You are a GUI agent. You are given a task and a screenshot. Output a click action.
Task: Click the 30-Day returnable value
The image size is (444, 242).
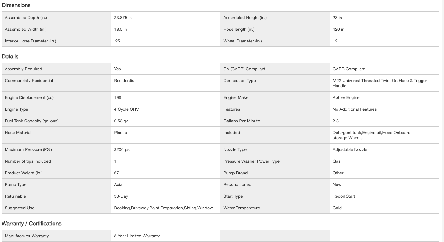[121, 196]
